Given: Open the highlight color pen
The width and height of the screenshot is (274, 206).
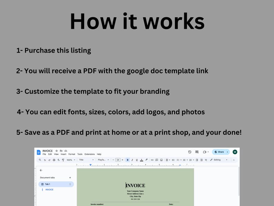Looking at the screenshot, I should click(146, 160).
